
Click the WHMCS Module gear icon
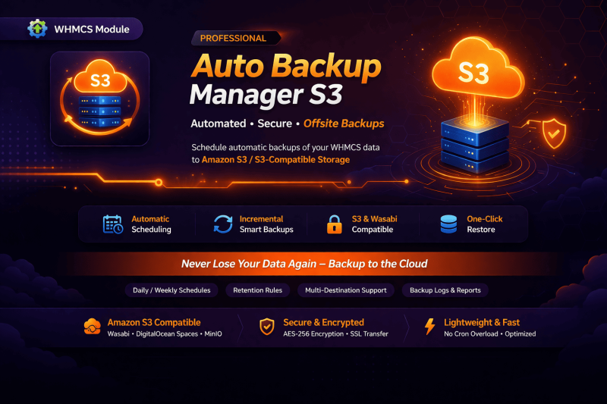click(36, 29)
